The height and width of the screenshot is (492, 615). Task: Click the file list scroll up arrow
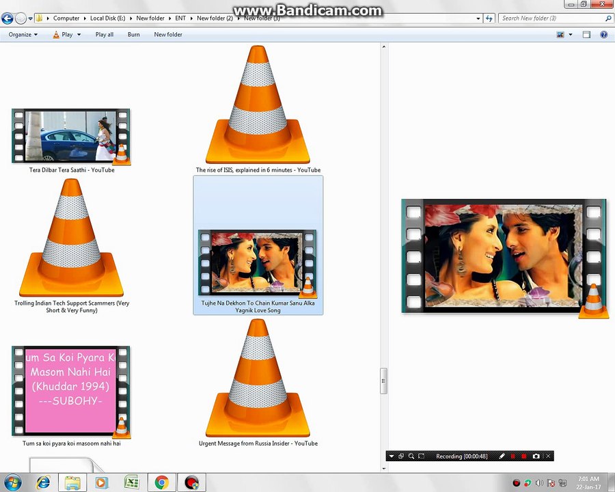[384, 46]
